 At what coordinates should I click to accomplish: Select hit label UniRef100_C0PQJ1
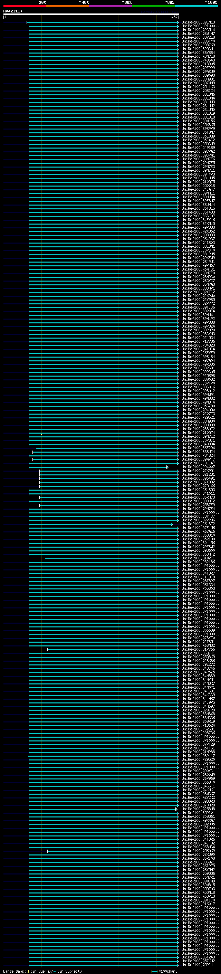(x=198, y=440)
